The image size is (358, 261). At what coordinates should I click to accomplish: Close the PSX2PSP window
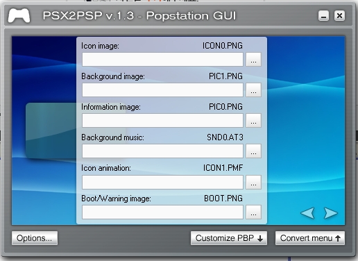click(339, 16)
